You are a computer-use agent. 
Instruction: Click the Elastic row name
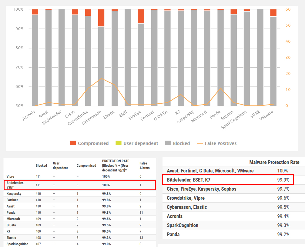click(x=11, y=238)
